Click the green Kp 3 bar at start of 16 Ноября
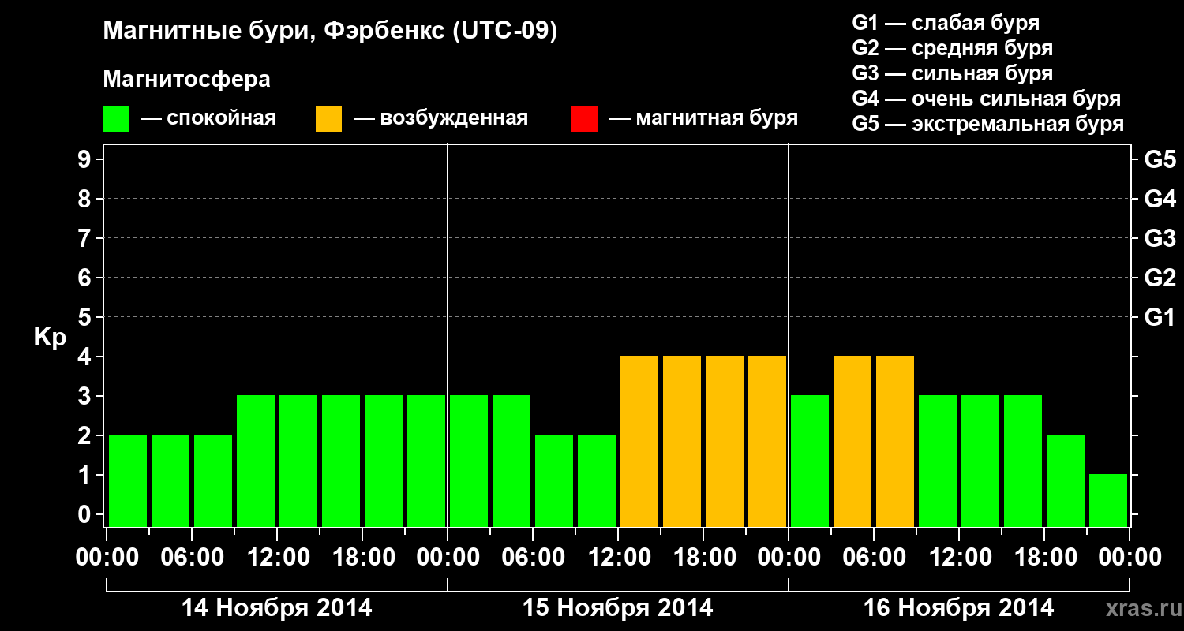1184x631 pixels. (x=810, y=461)
